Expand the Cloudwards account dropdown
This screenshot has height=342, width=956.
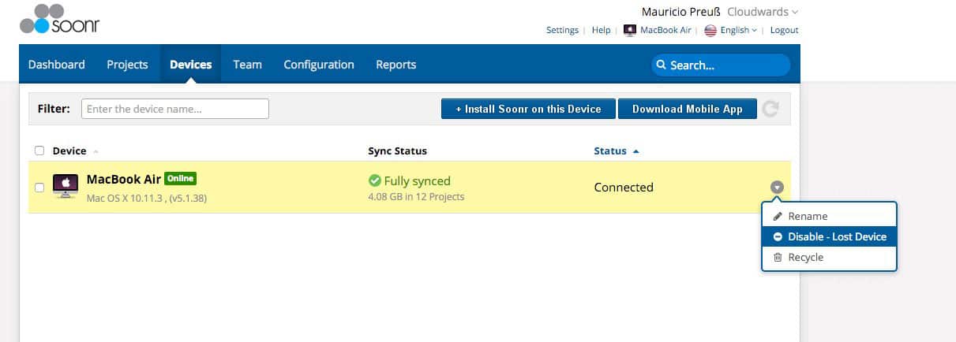[x=763, y=12]
